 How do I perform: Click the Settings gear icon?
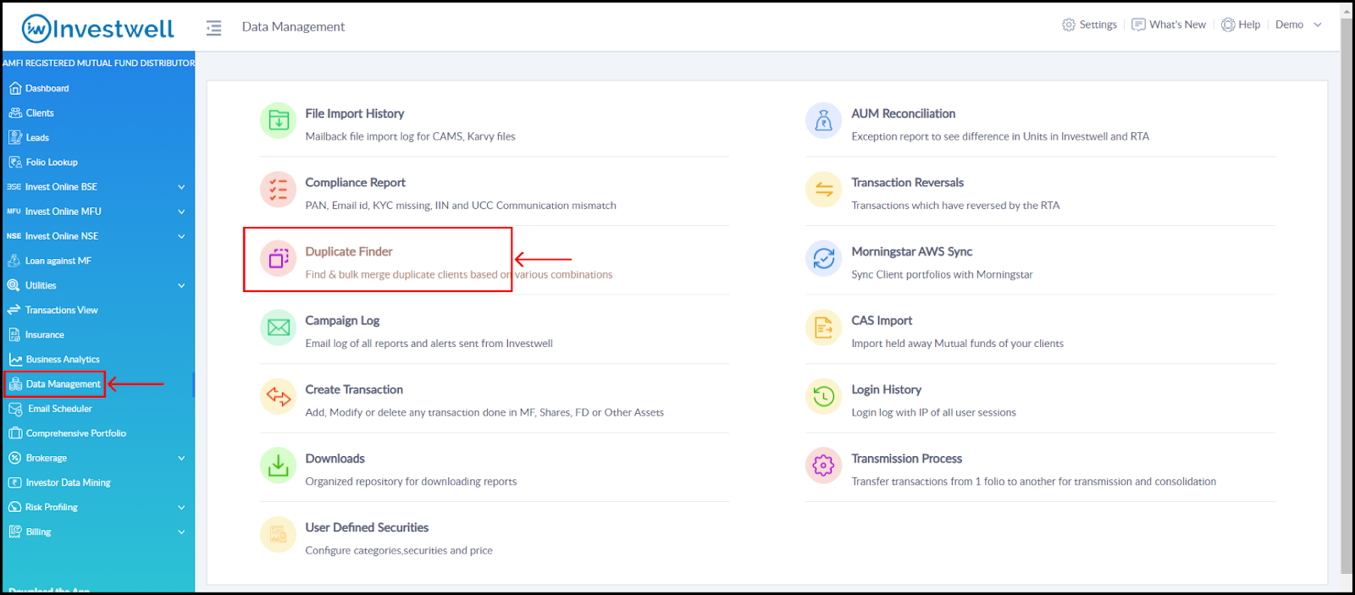point(1069,25)
